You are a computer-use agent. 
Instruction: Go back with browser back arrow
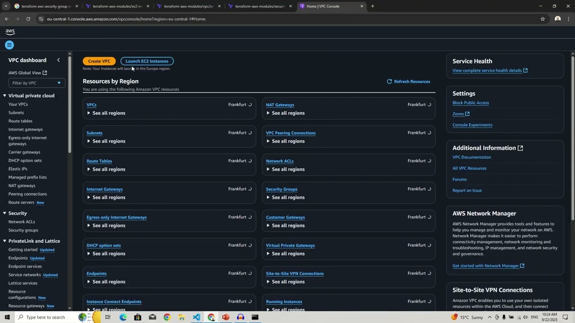click(6, 19)
